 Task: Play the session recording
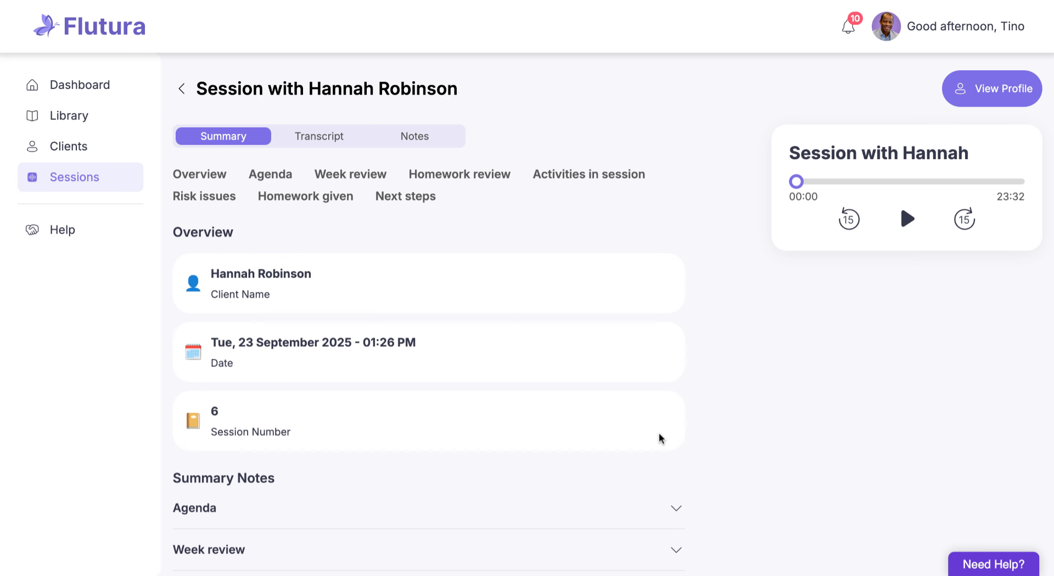click(907, 219)
